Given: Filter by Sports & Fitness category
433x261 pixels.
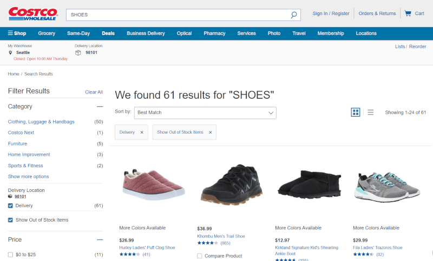Looking at the screenshot, I should coord(25,166).
